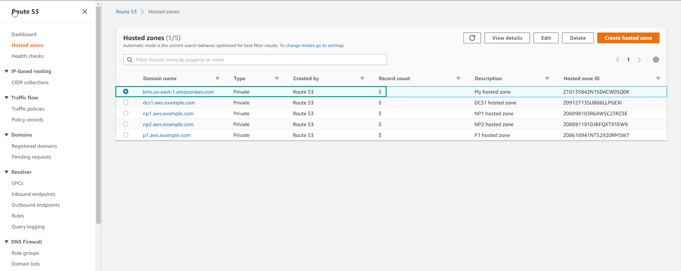Screen dimensions: 681x271
Task: Open CIDR collections in sidebar
Action: 30,82
